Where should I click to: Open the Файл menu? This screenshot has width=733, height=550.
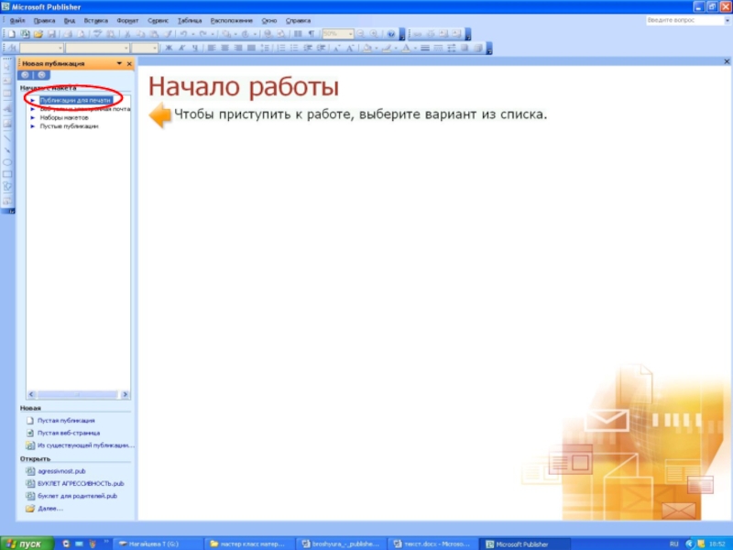tap(16, 19)
